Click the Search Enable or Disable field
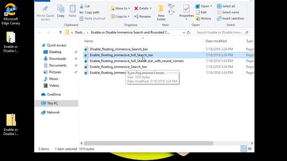287x161 pixels. coord(222,33)
